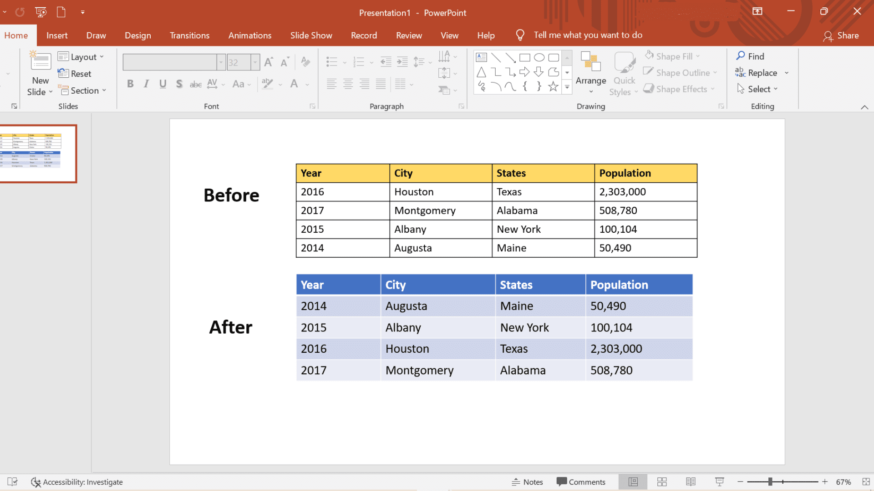Viewport: 874px width, 491px height.
Task: Click the Find button in Editing
Action: pyautogui.click(x=751, y=56)
